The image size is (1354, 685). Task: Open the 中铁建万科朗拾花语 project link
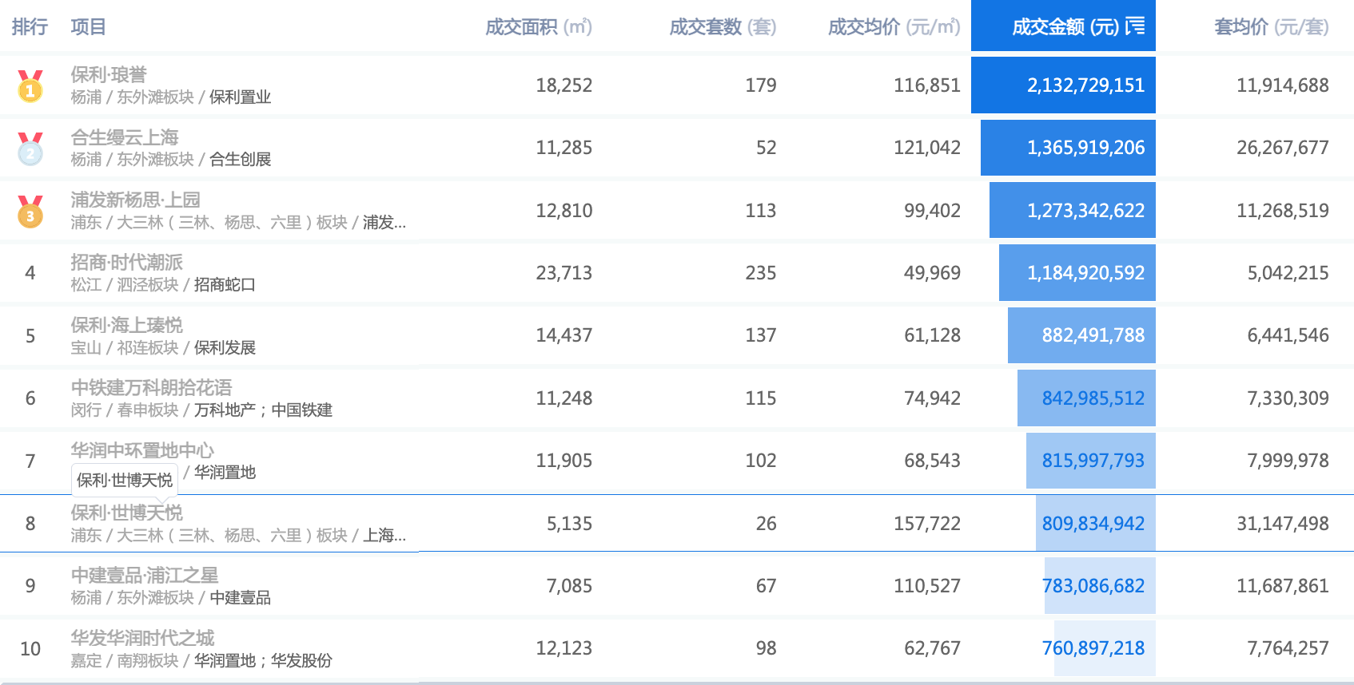(151, 387)
